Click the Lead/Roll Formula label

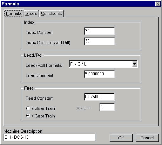click(44, 65)
